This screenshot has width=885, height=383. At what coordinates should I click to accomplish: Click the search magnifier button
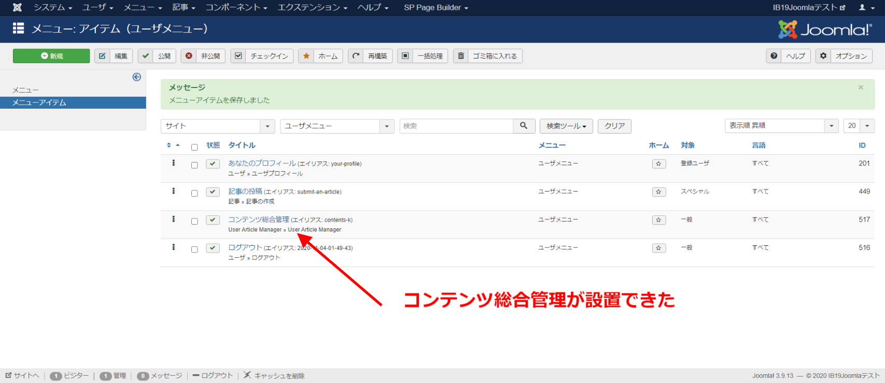click(524, 126)
